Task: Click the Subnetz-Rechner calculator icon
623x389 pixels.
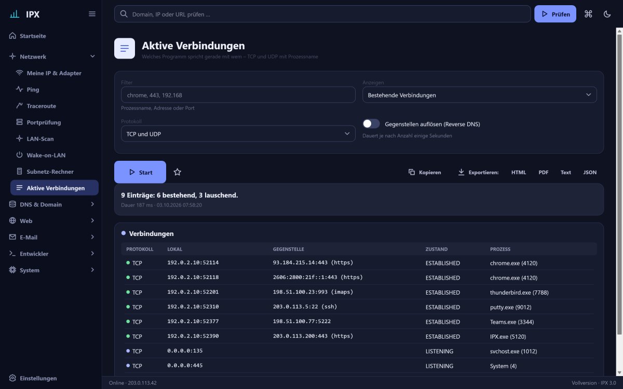Action: click(20, 172)
